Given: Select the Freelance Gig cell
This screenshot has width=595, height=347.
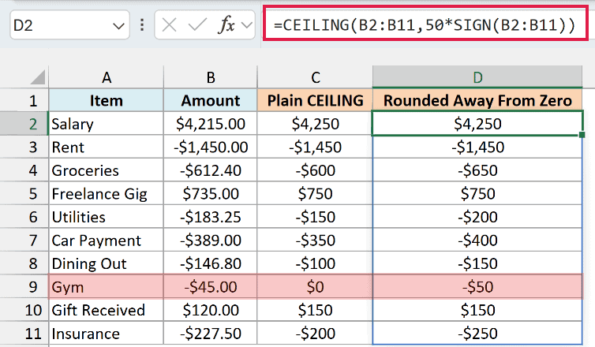Looking at the screenshot, I should click(x=107, y=194).
